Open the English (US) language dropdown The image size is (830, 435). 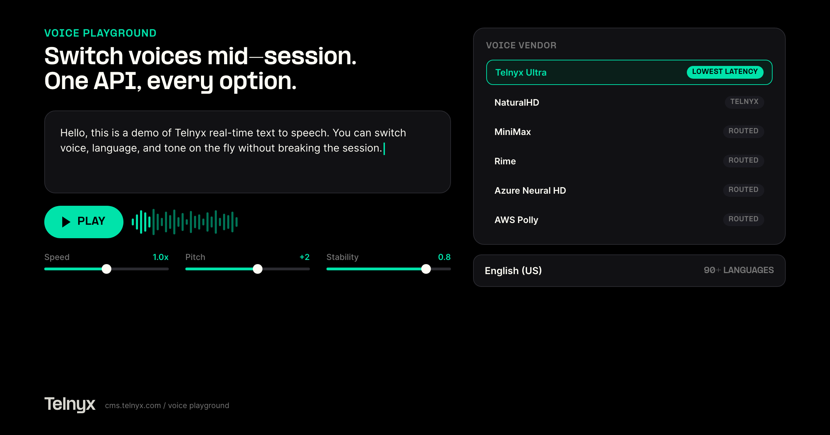(629, 271)
